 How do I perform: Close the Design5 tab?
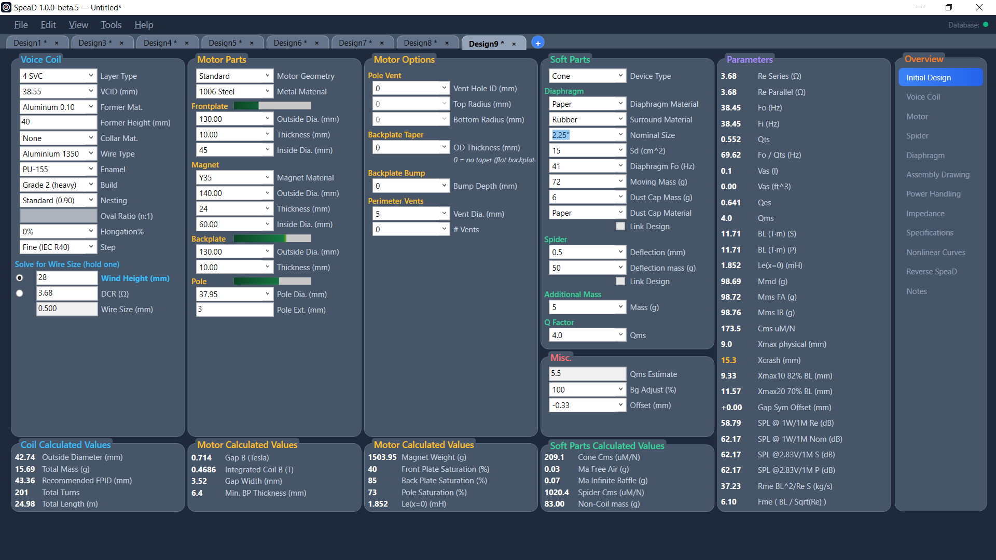click(252, 43)
